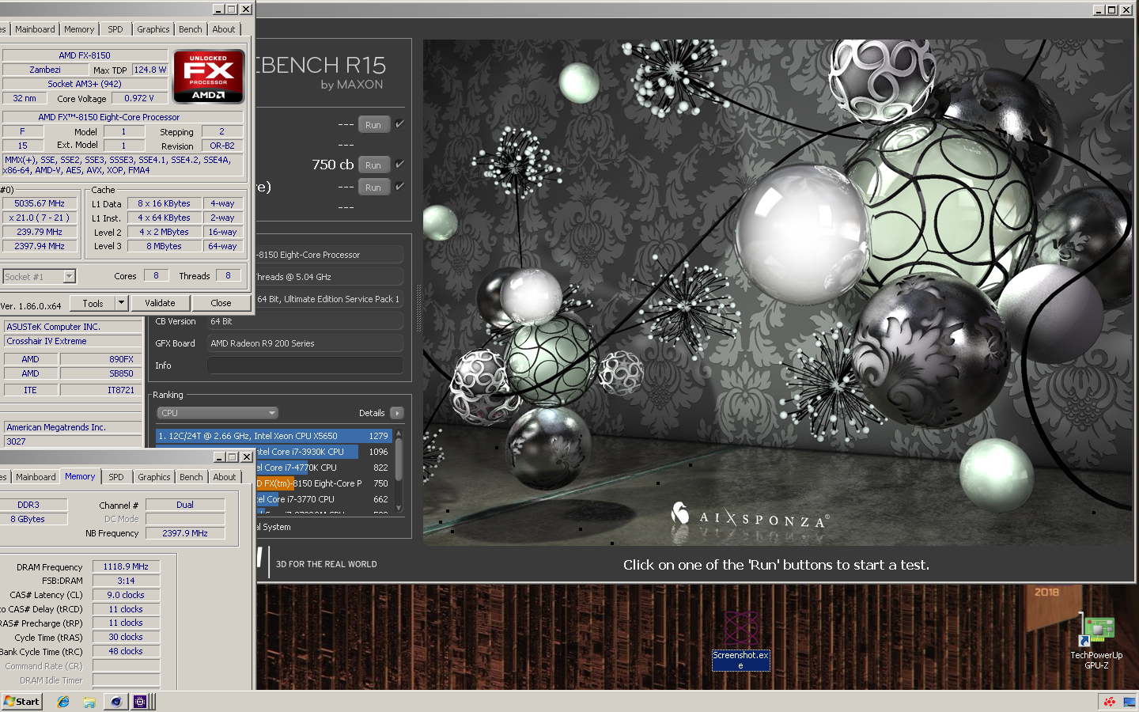Image resolution: width=1139 pixels, height=712 pixels.
Task: Click the AMD FX processor logo
Action: pos(209,77)
